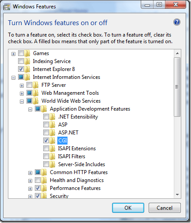Click the Internet Explorer 8 folder icon
Viewport: 191px width, 223px height.
pos(27,69)
